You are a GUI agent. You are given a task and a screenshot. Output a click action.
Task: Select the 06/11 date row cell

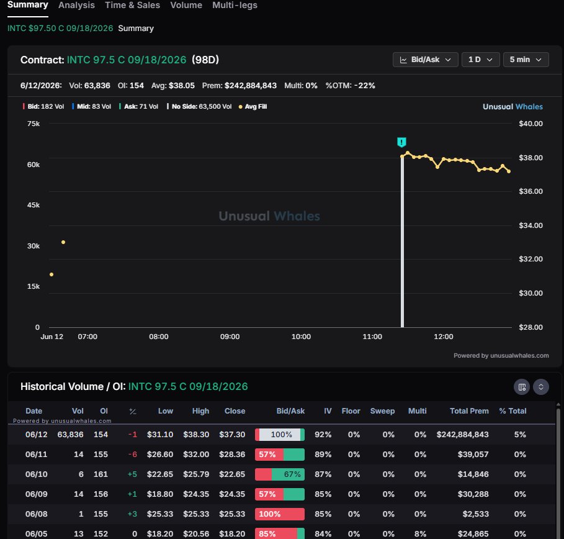point(37,455)
